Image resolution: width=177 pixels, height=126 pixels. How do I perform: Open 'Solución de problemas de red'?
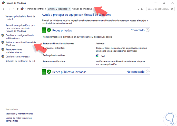tap(20, 61)
